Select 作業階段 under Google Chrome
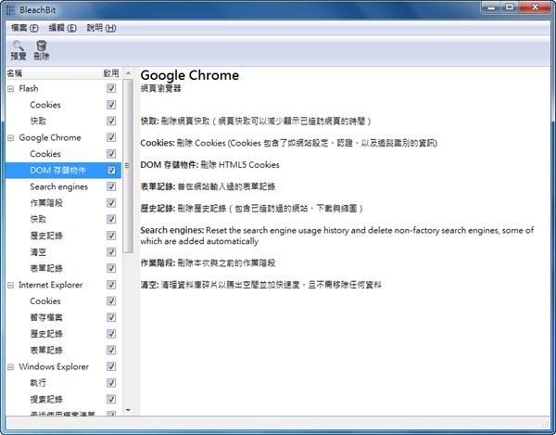Screen dimensions: 556x435 [x=46, y=203]
